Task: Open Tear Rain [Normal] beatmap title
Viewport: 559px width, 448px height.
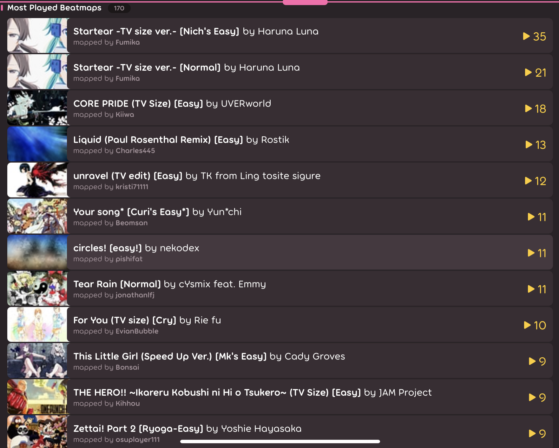Action: click(117, 284)
